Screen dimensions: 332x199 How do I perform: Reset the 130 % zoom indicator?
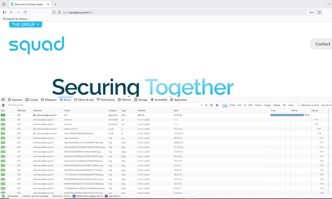tap(311, 12)
